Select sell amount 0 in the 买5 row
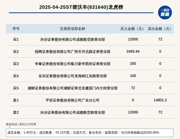This screenshot has width=180, height=139. pos(160,88)
